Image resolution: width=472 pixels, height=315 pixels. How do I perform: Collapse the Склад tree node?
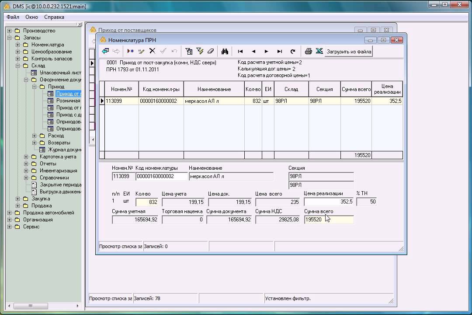[x=18, y=66]
